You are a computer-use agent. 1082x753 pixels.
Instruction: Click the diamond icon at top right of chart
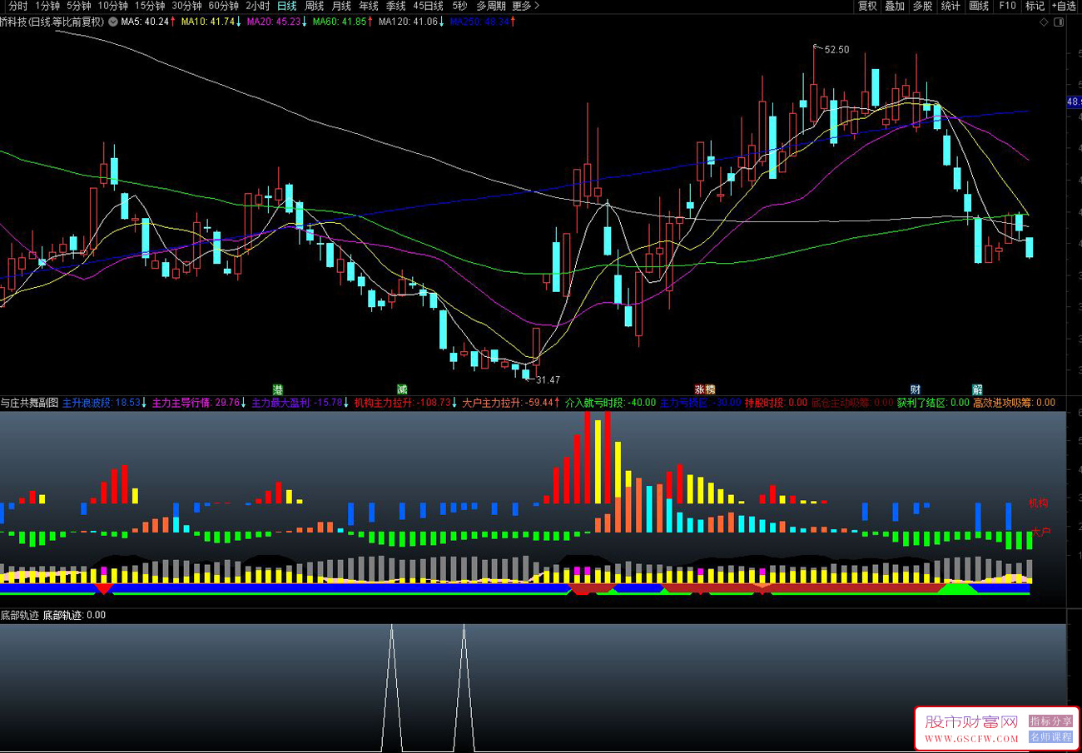click(x=1044, y=22)
